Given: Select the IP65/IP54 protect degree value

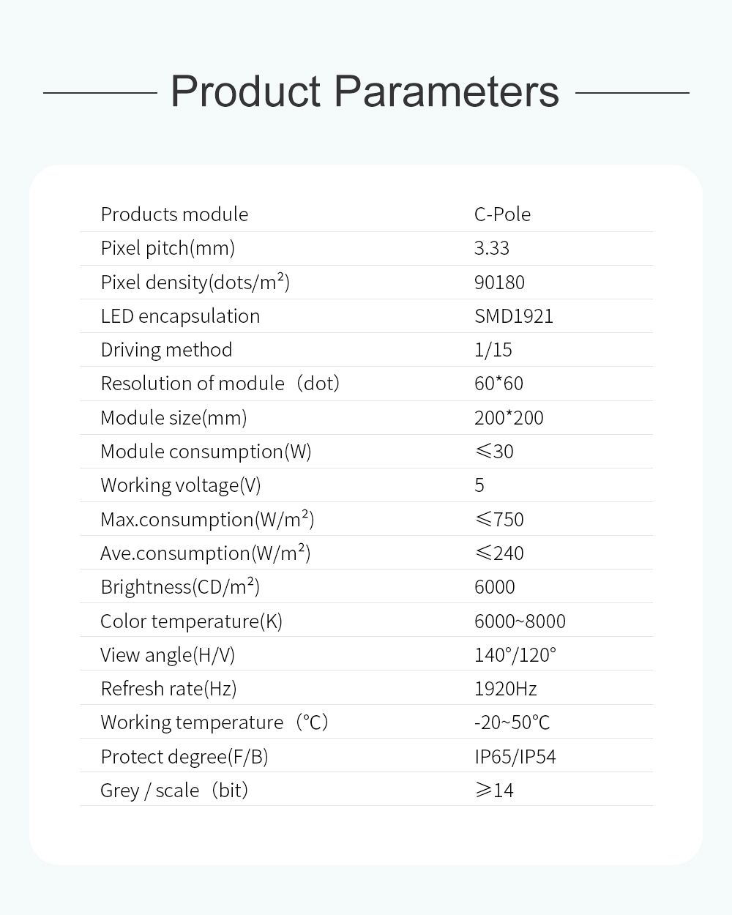Looking at the screenshot, I should click(x=515, y=757).
